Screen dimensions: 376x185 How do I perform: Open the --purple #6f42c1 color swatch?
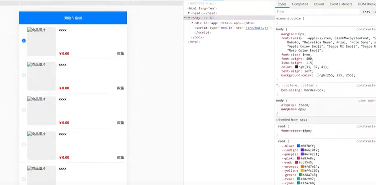click(302, 154)
